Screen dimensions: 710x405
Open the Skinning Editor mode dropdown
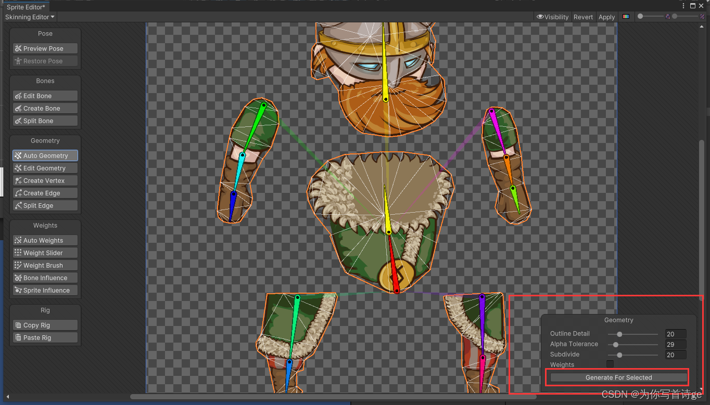coord(30,17)
